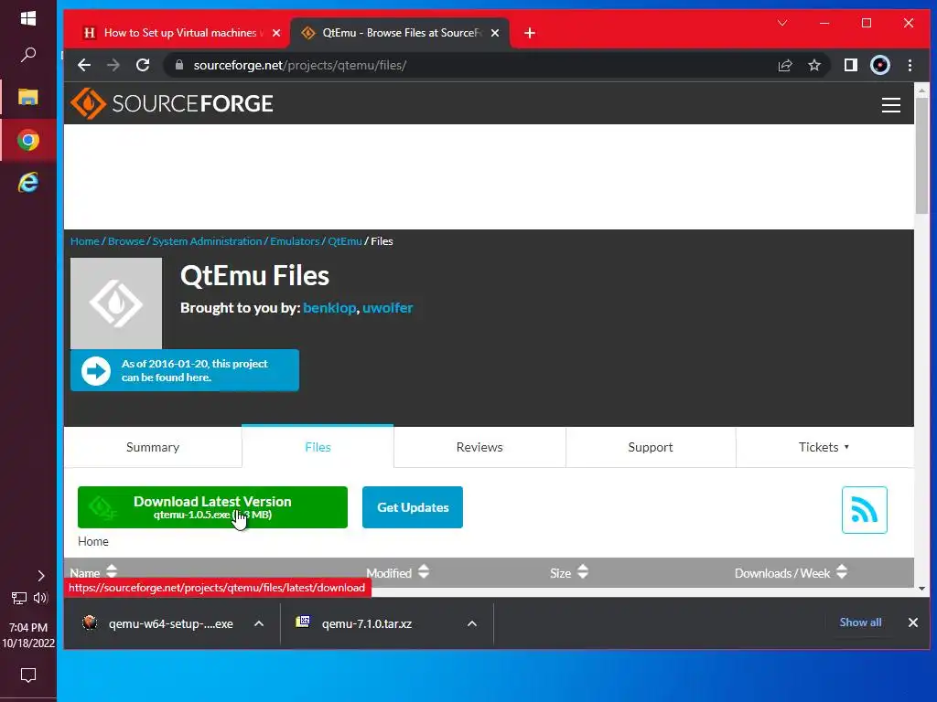
Task: Download Latest Version qtemu-1.0.5.exe
Action: (212, 507)
